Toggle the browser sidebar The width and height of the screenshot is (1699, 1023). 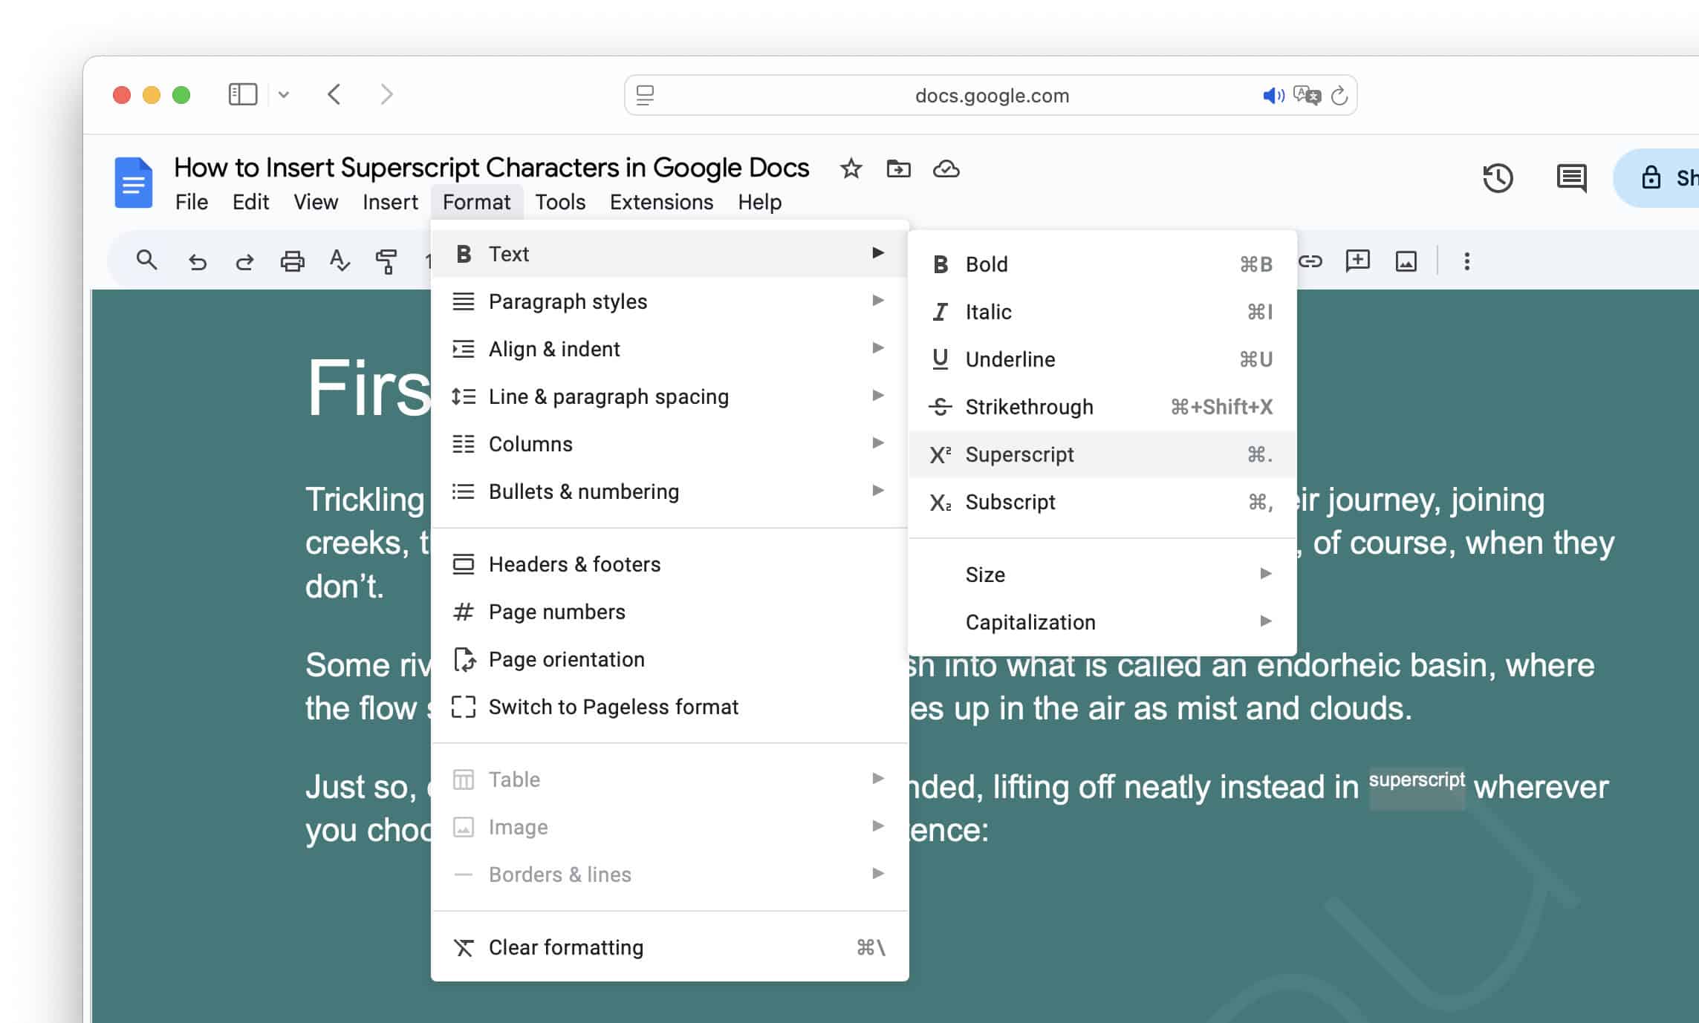[x=242, y=94]
